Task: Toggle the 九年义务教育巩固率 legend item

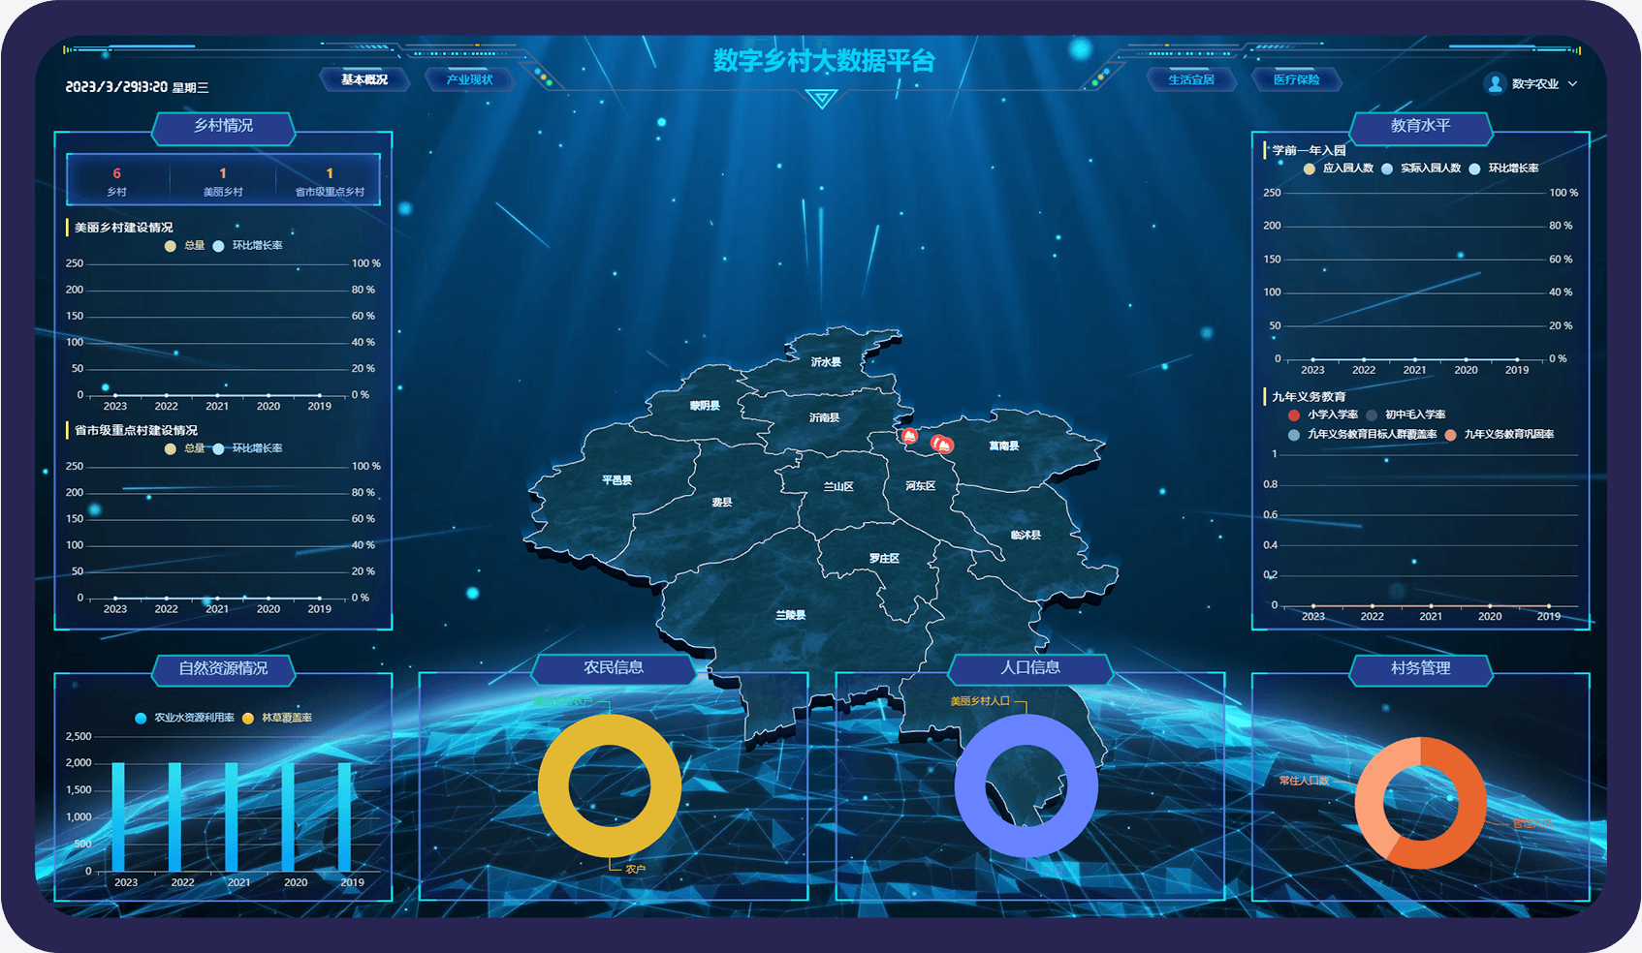Action: pos(1499,435)
